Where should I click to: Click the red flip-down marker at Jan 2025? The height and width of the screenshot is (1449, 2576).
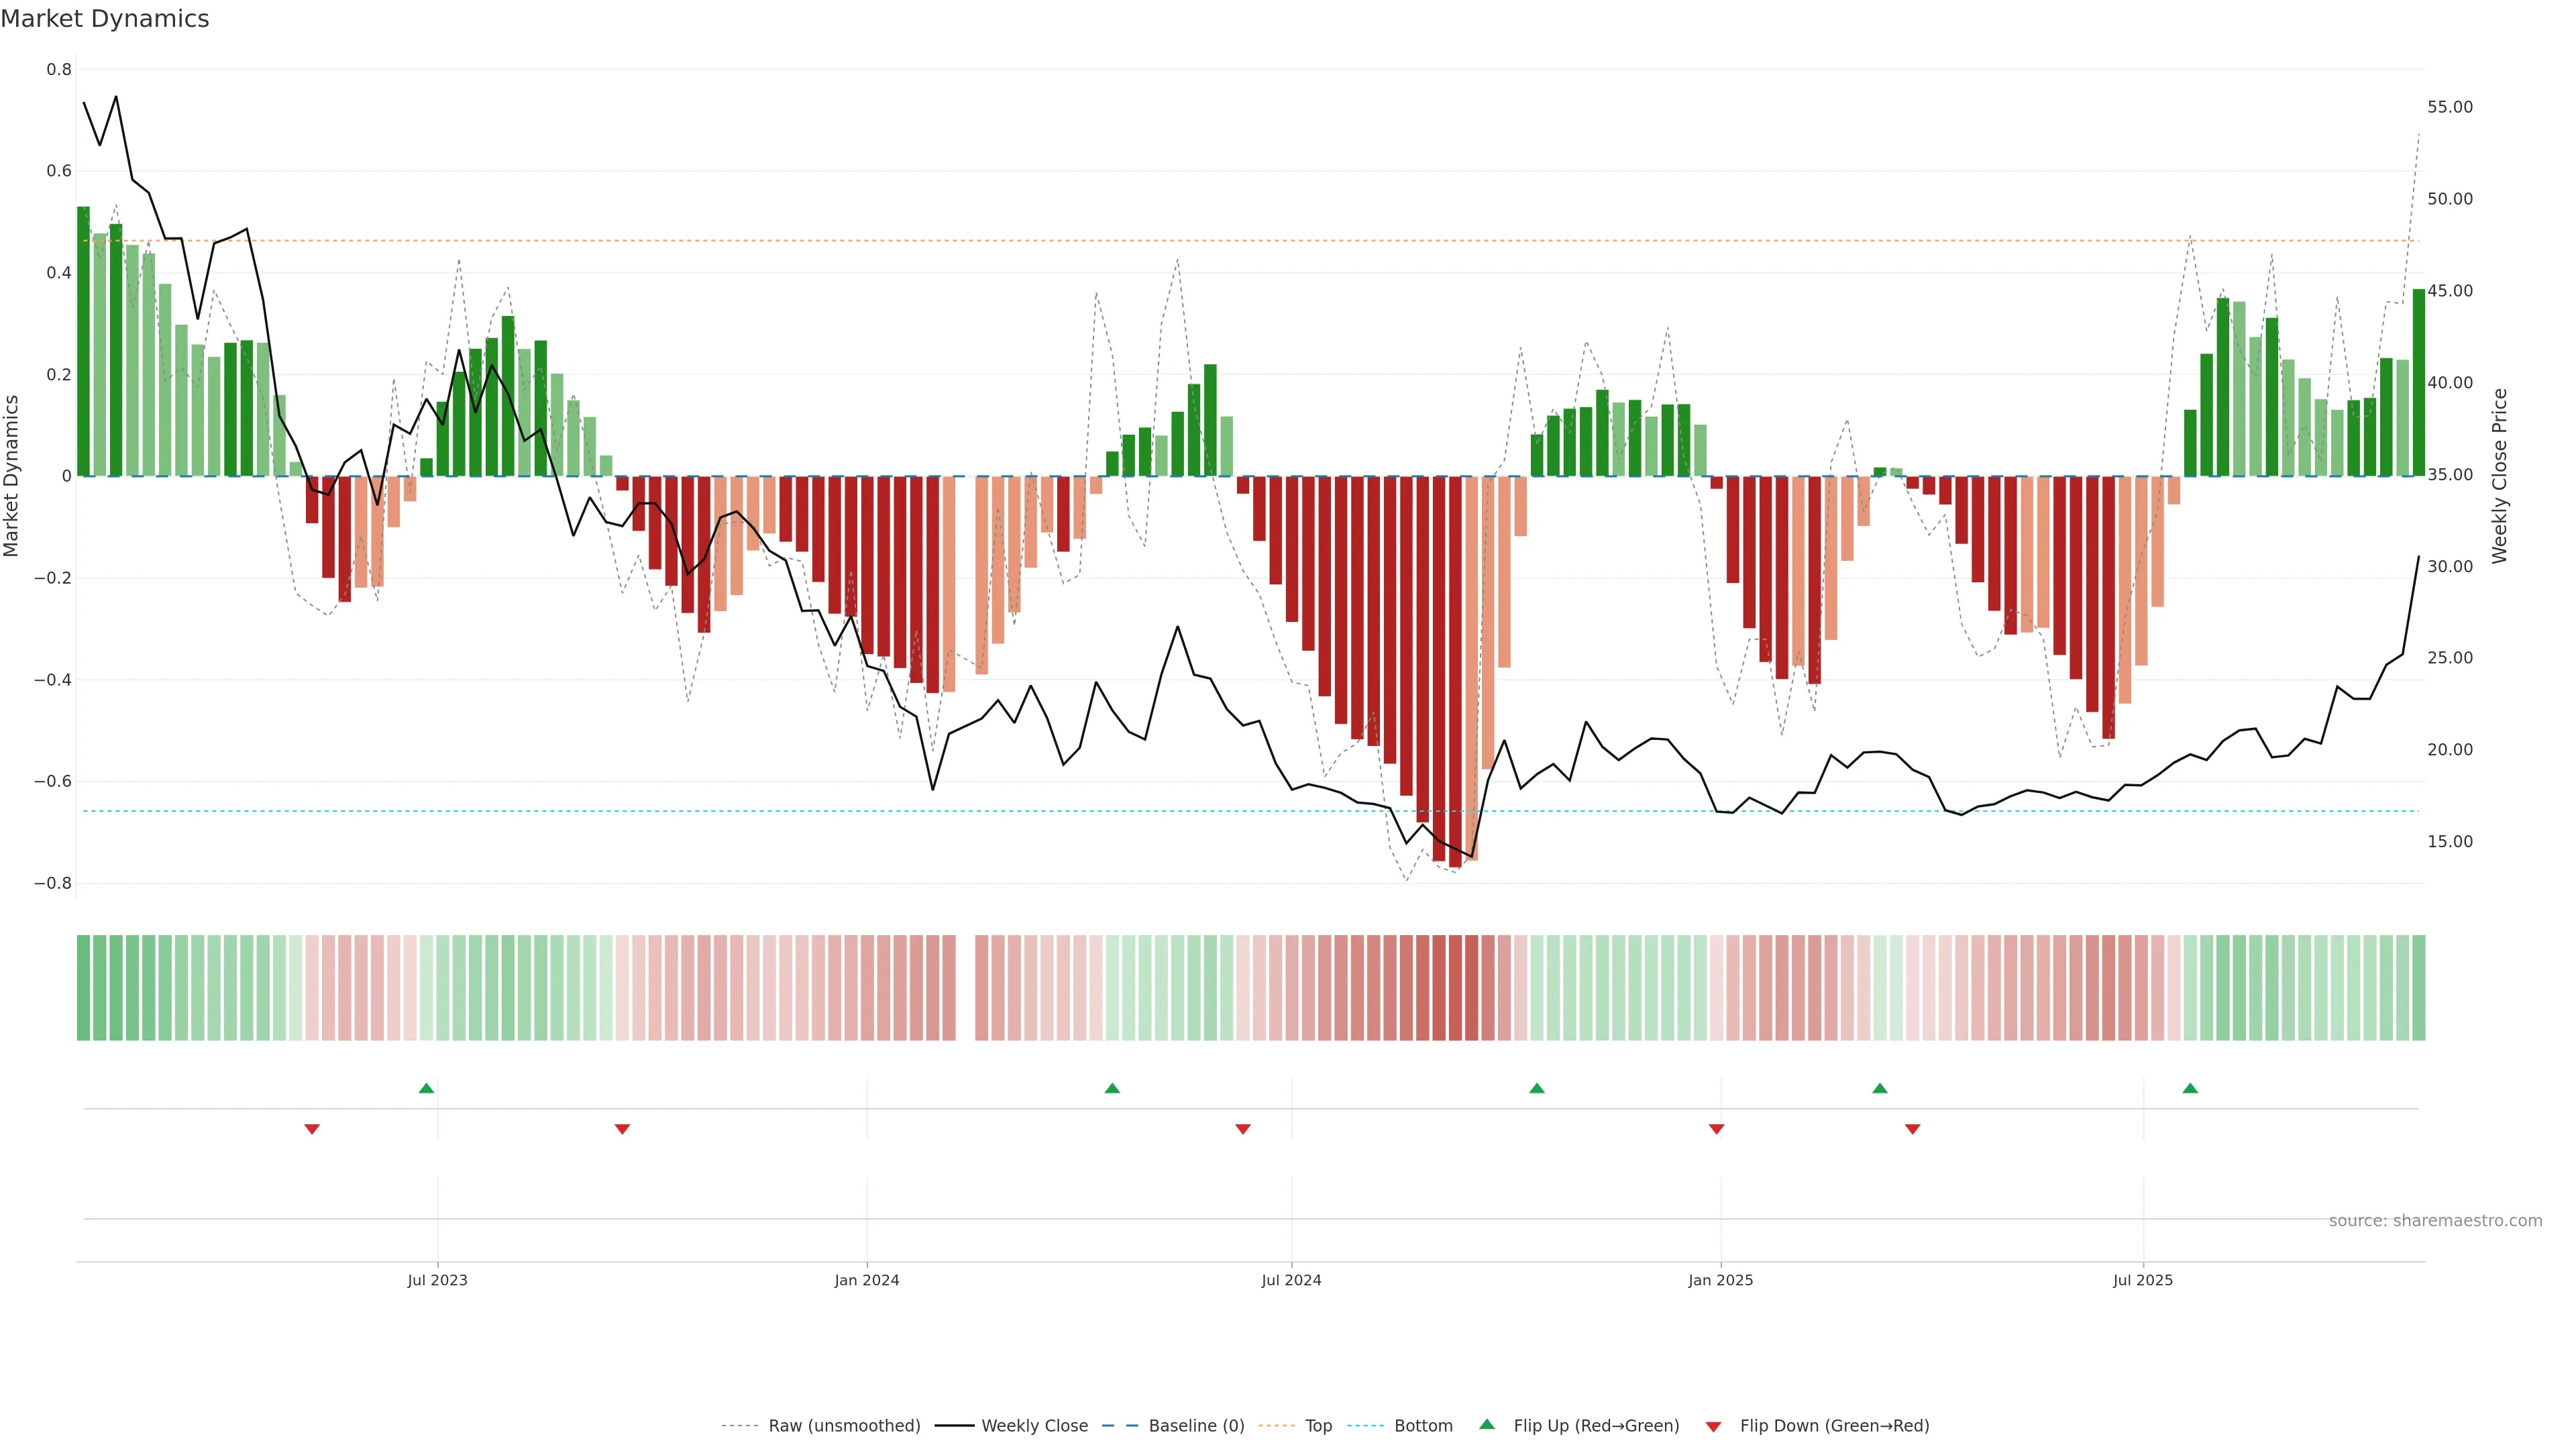1717,1129
